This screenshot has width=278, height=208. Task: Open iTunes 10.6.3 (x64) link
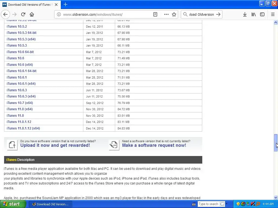pos(21,96)
